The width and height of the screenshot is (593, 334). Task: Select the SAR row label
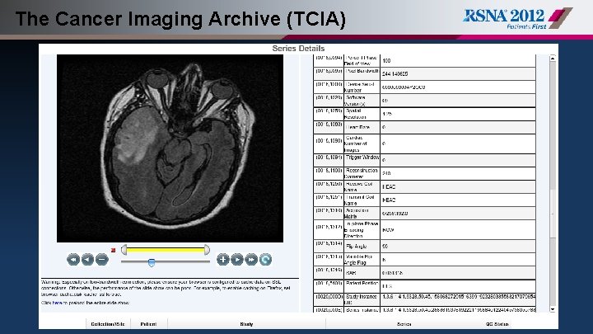(351, 273)
